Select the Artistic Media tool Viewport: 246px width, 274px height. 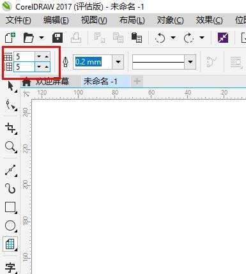click(x=10, y=188)
